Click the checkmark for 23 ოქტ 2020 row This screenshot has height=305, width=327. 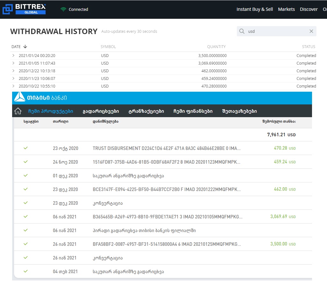coord(25,148)
